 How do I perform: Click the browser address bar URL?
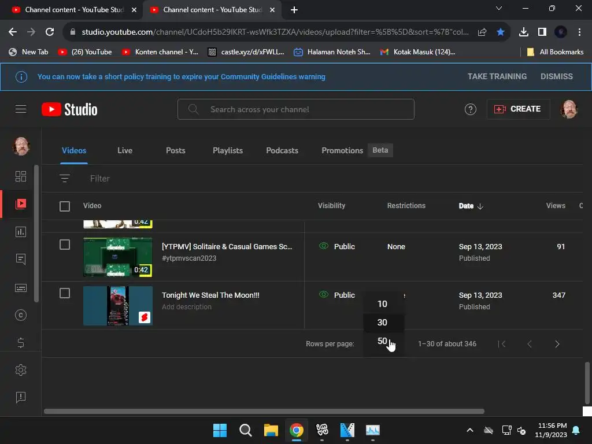[x=275, y=32]
